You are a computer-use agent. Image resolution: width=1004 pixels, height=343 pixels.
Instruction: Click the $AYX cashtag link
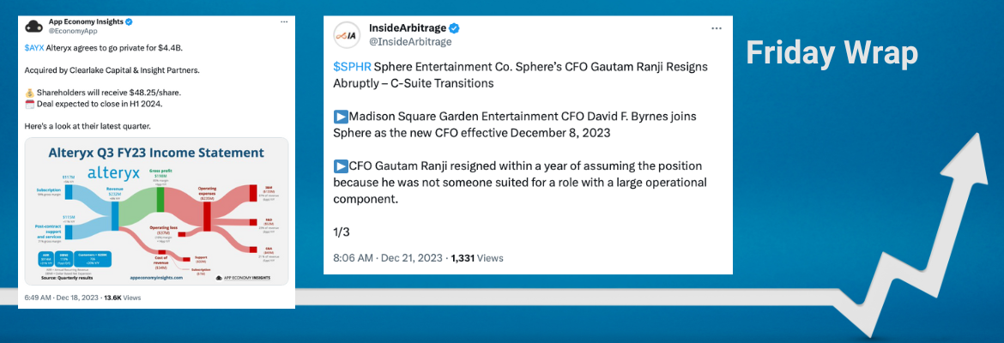(34, 47)
